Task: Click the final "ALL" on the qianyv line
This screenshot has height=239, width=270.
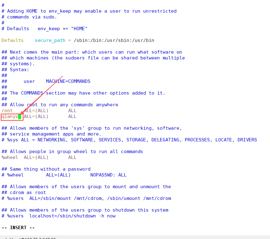Action: (x=72, y=116)
